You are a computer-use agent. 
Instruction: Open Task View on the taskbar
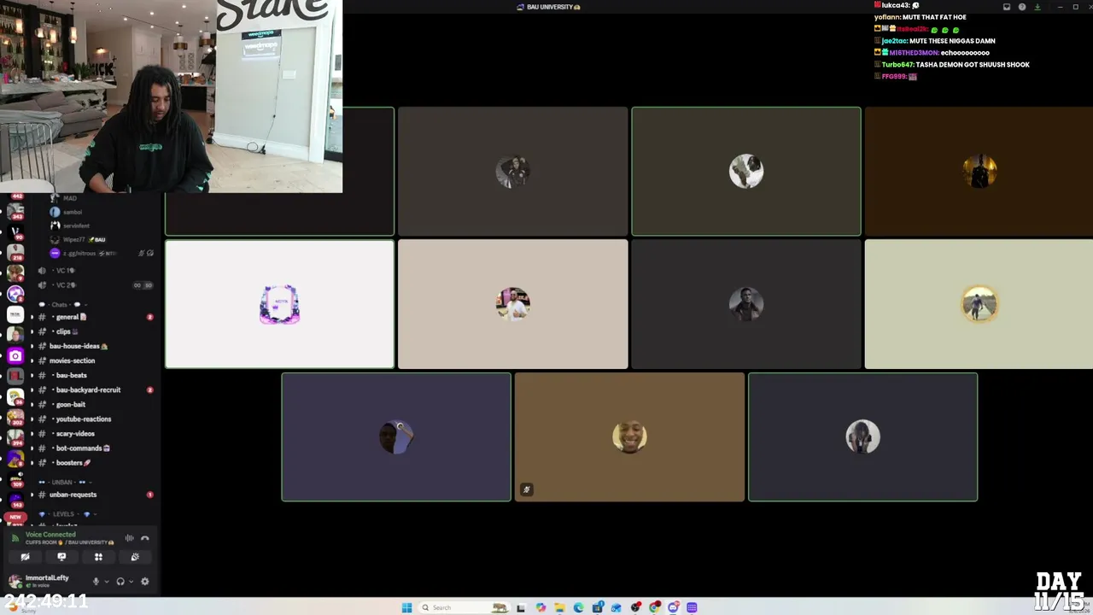521,607
